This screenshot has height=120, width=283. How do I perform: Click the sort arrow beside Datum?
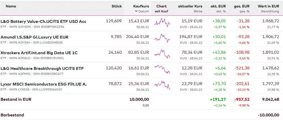[x=136, y=11]
